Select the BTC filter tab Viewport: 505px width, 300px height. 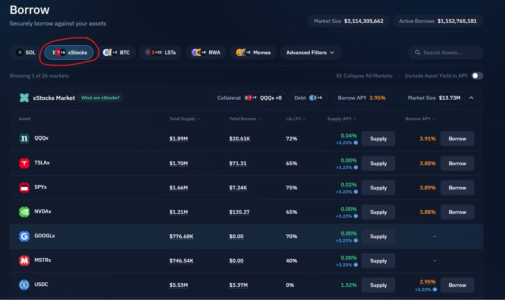click(x=116, y=53)
